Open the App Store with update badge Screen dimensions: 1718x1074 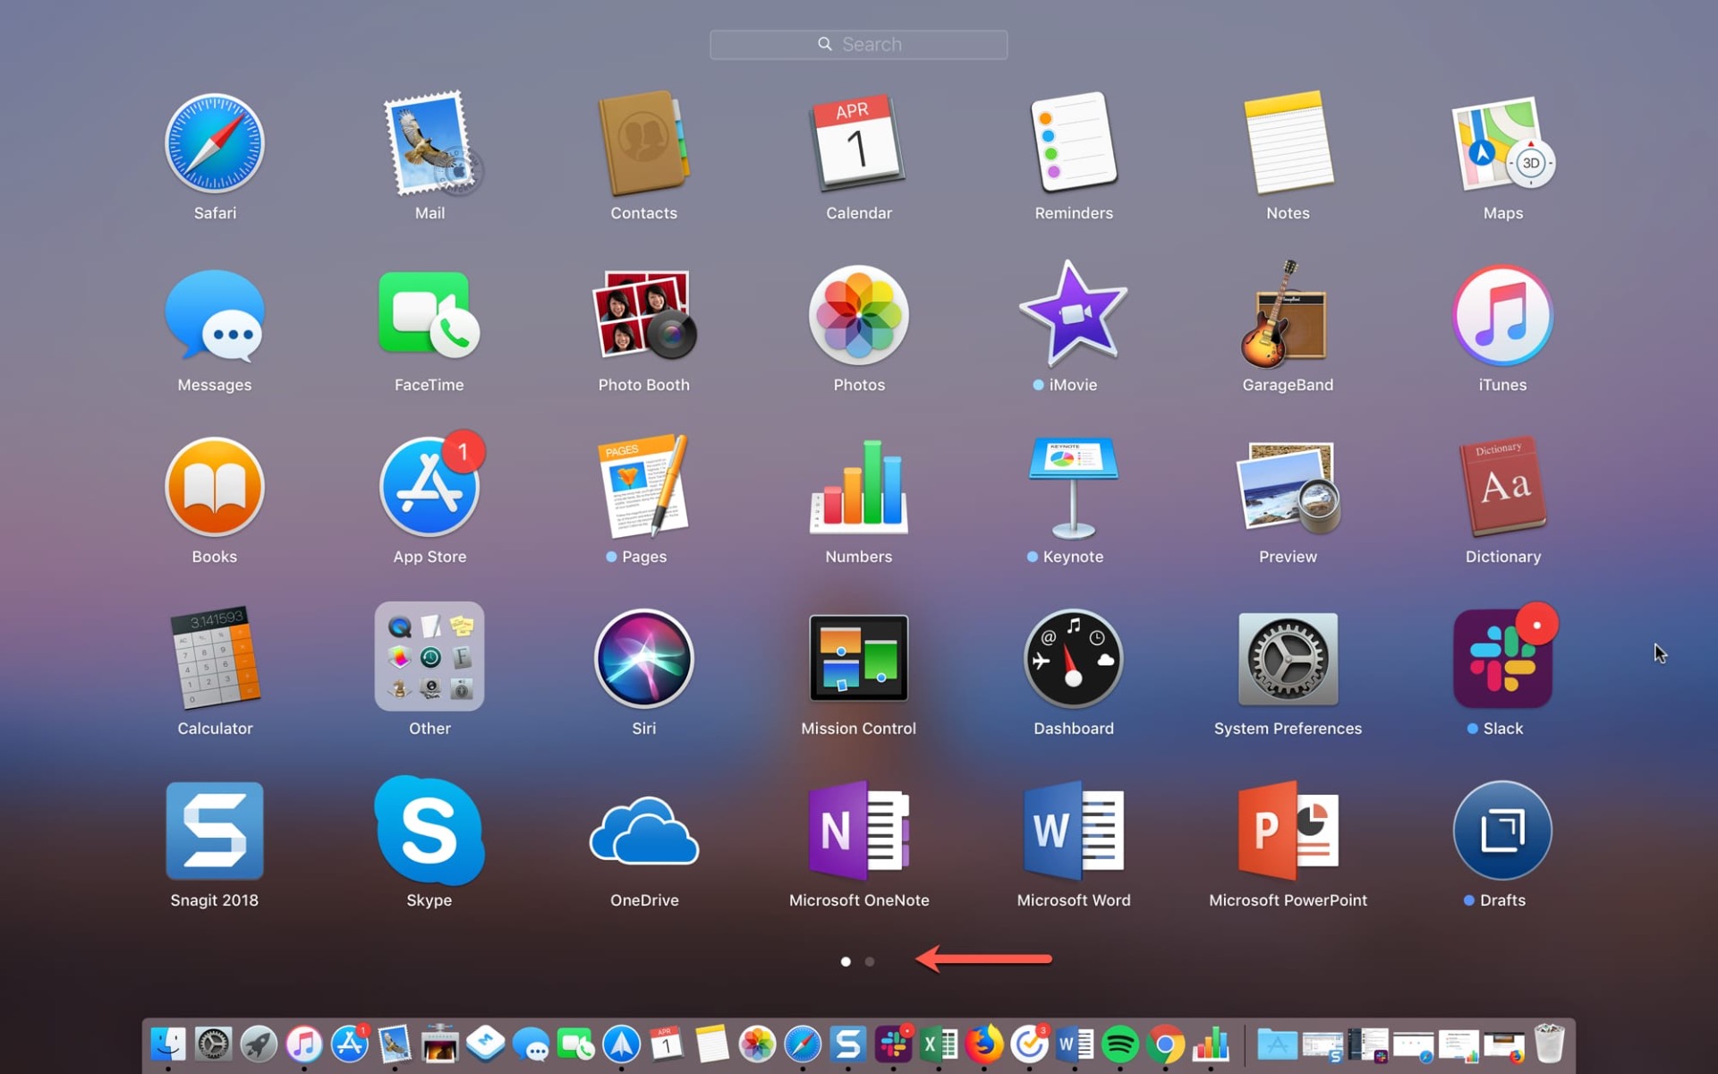pyautogui.click(x=429, y=488)
